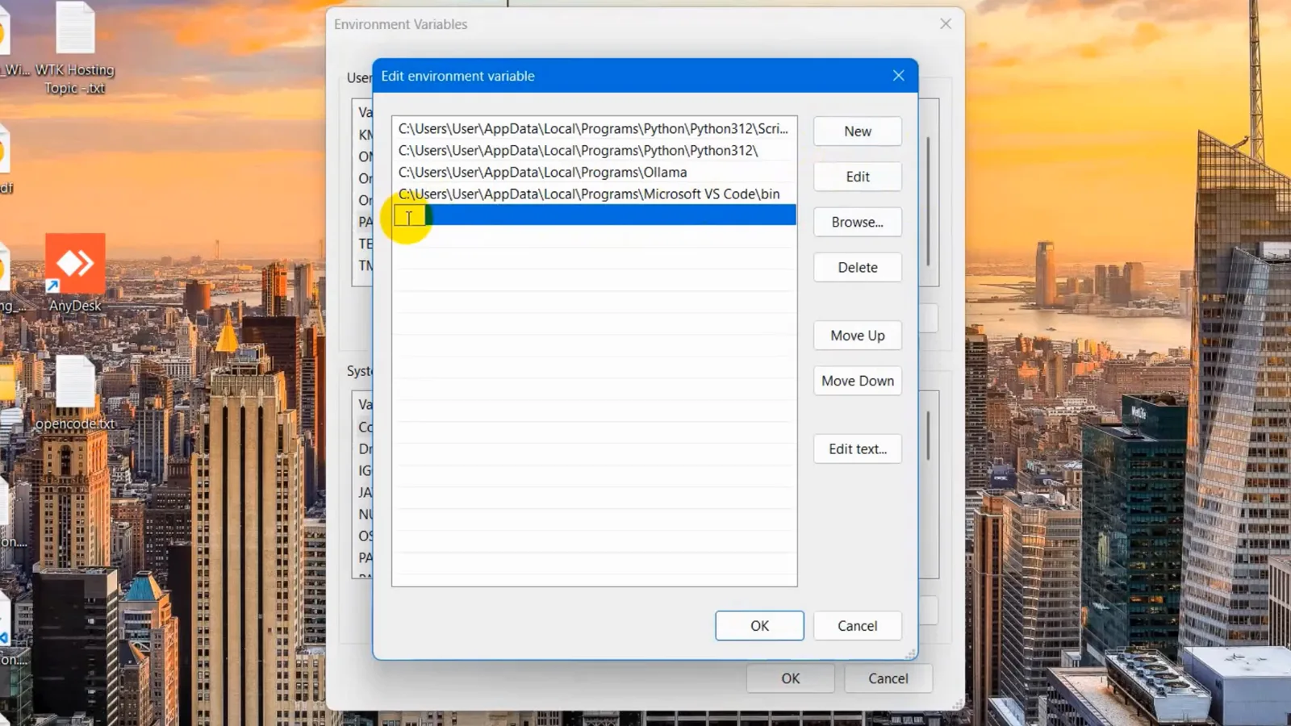Open the Browse... folder picker
Screen dimensions: 1291x726
click(x=857, y=222)
